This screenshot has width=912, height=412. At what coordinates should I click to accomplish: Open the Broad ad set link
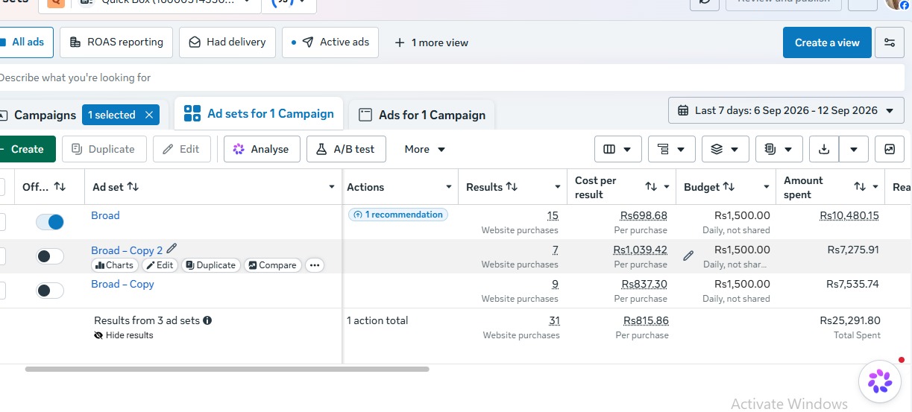pyautogui.click(x=105, y=215)
